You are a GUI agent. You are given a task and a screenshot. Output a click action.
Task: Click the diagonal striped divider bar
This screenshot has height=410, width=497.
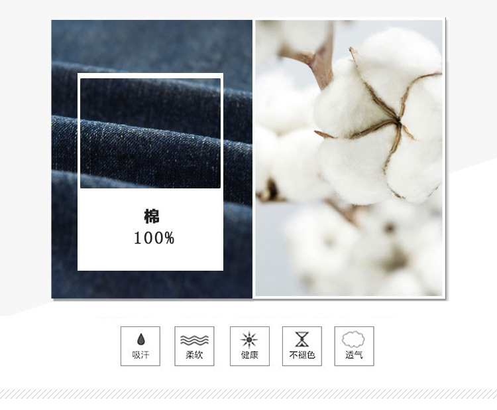pos(248,394)
